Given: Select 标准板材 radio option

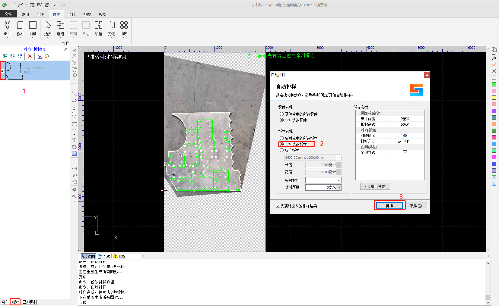Looking at the screenshot, I should 281,150.
